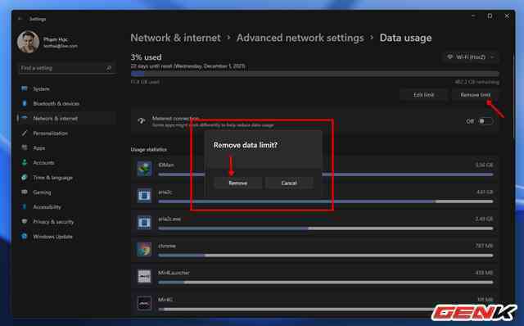524x326 pixels.
Task: Go to Network & internet breadcrumb
Action: (x=175, y=38)
